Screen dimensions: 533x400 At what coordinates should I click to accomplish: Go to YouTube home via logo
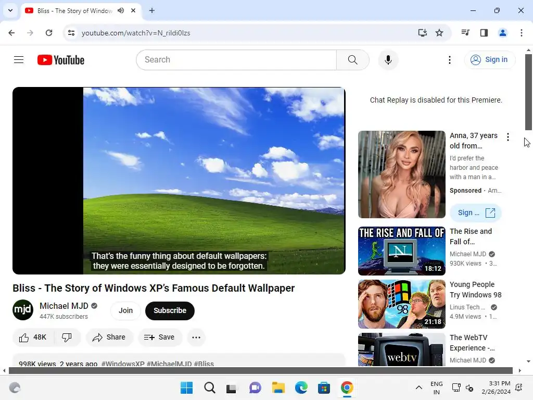61,60
